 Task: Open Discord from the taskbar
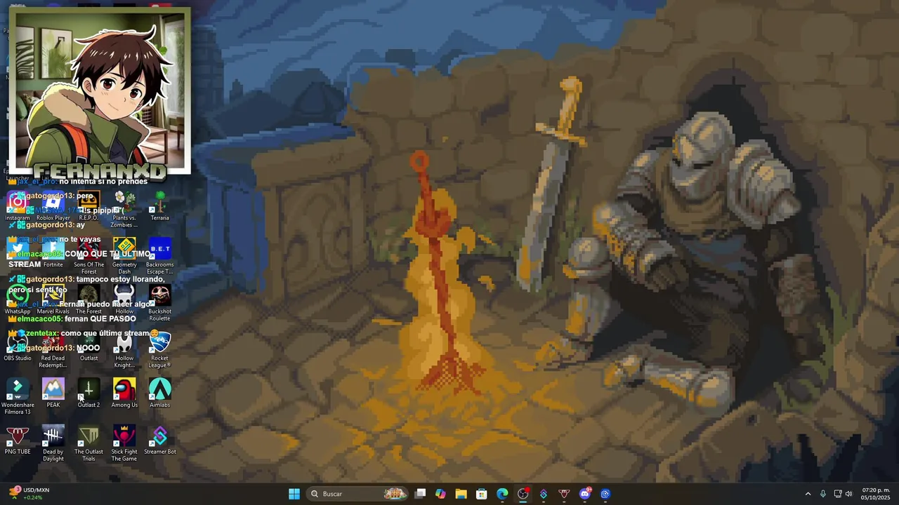[584, 494]
